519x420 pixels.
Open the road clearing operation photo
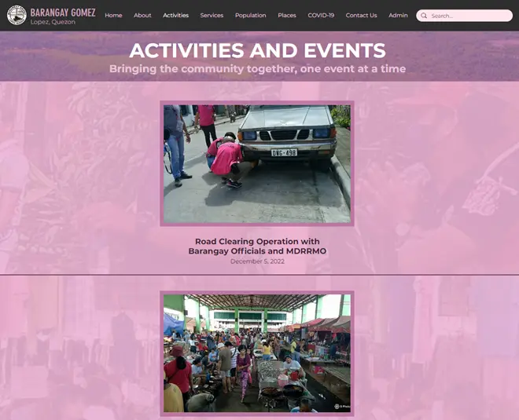tap(257, 163)
